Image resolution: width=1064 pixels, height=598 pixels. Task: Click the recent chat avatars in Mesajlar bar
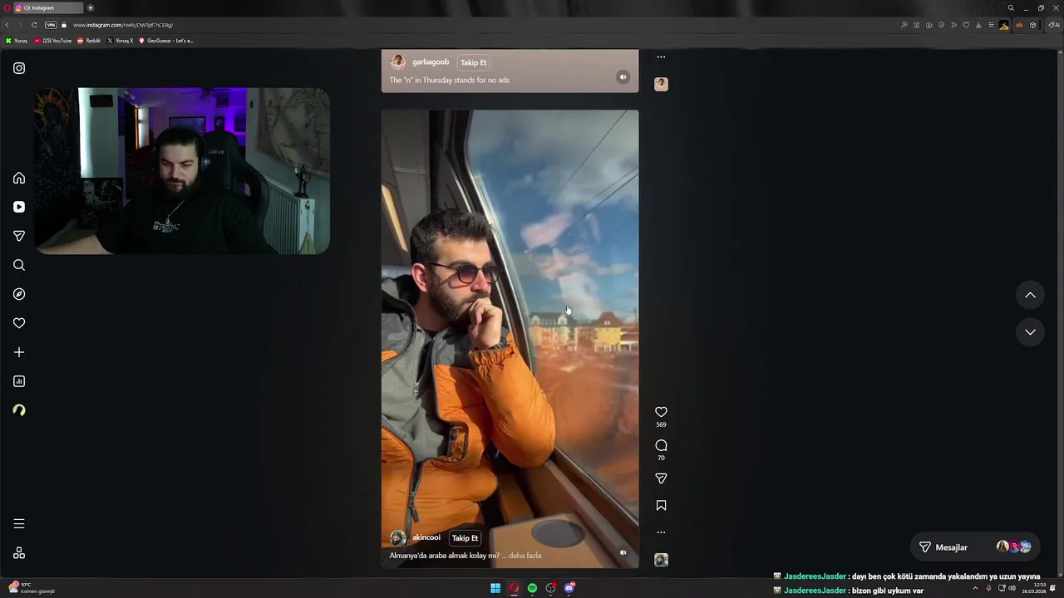point(1014,547)
